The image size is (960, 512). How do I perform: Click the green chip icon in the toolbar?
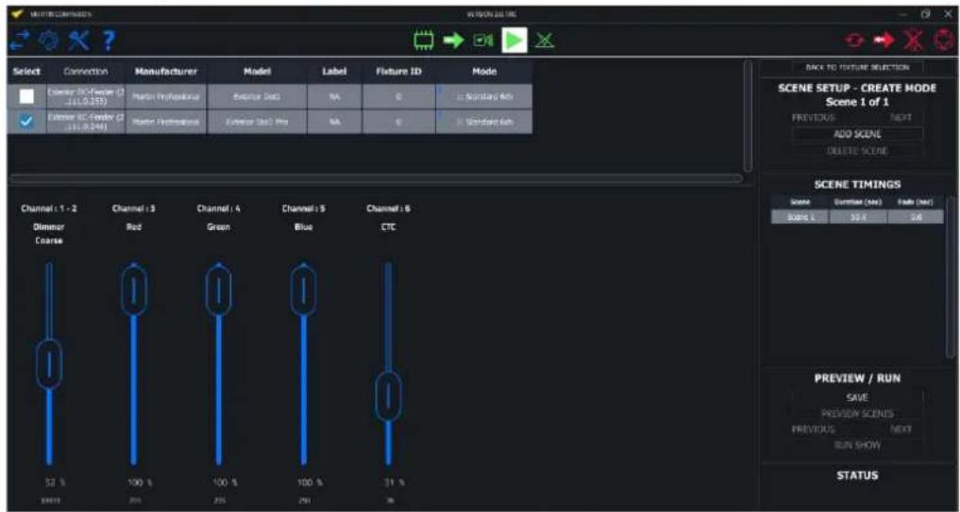click(422, 41)
